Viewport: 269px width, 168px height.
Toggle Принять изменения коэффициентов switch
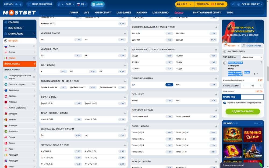click(x=225, y=103)
